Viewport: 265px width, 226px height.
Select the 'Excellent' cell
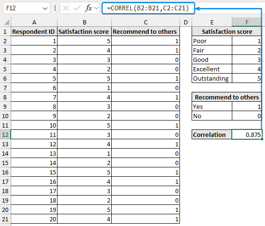tap(212, 69)
